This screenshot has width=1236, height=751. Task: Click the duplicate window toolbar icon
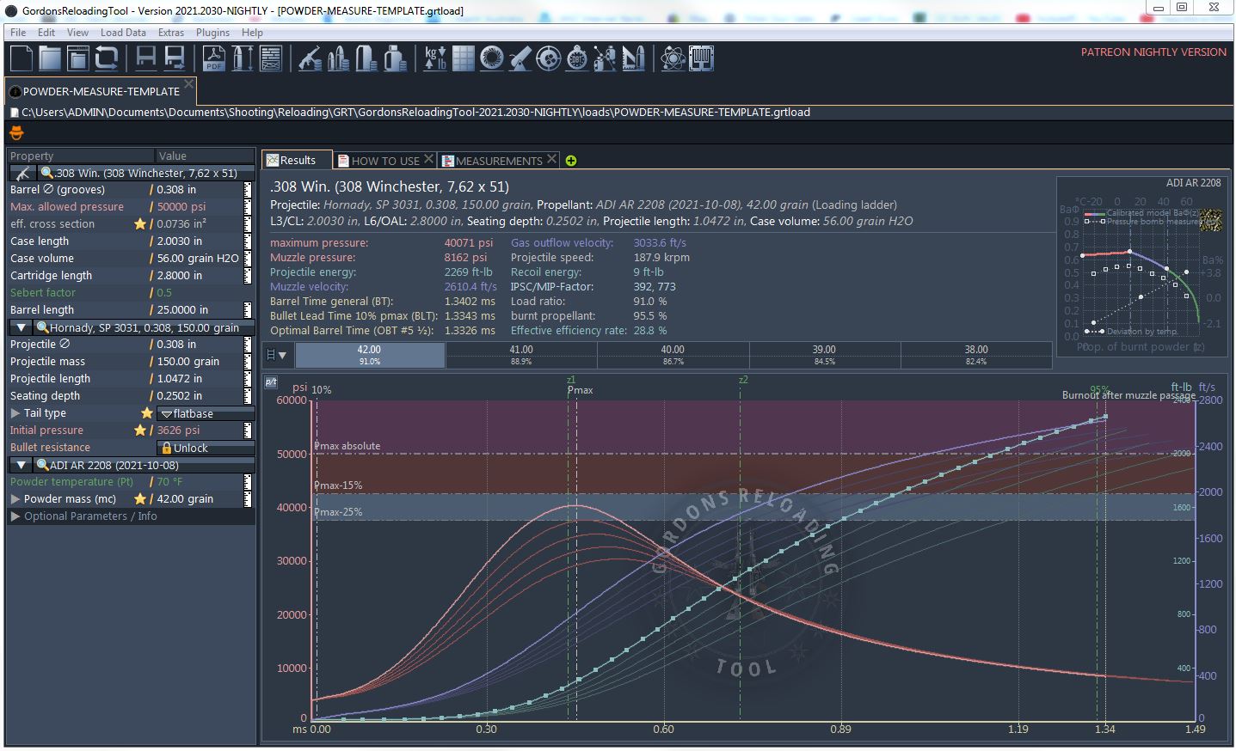tap(78, 58)
